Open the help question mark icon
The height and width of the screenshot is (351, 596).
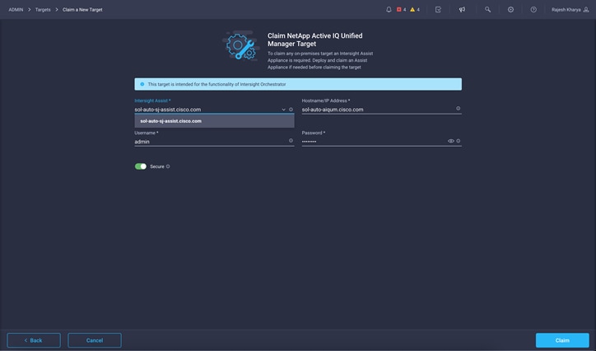(533, 10)
